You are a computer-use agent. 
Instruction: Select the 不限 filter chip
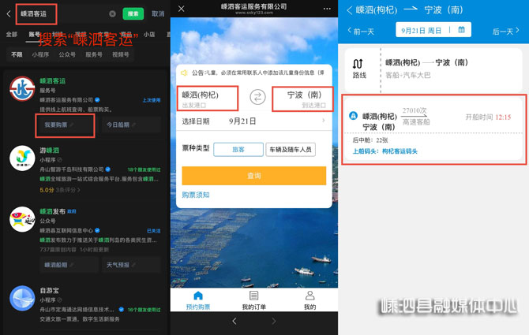tap(17, 54)
